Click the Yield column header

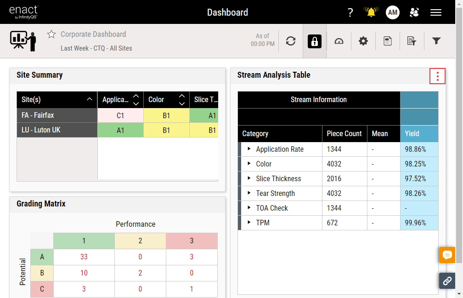[418, 133]
